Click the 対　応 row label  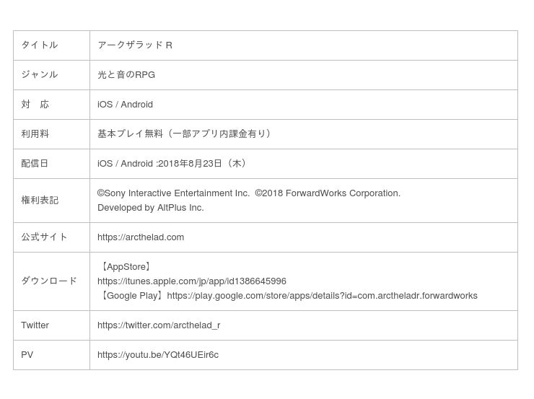click(x=35, y=105)
